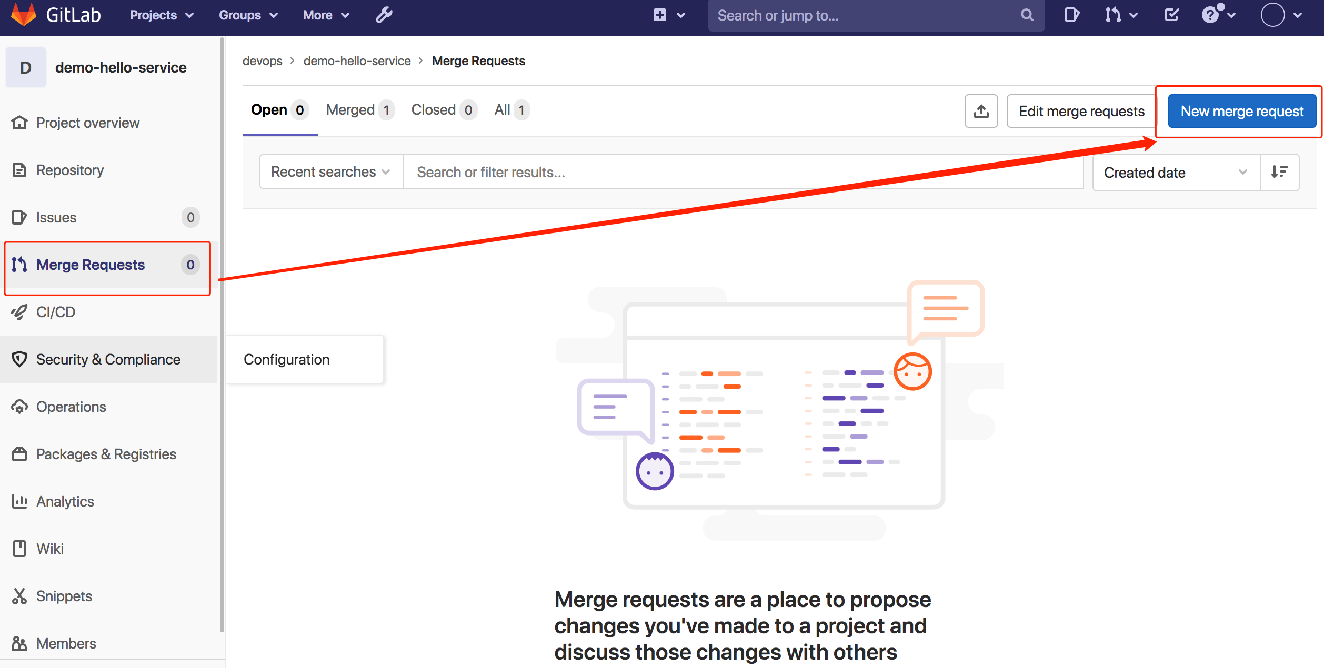
Task: Click the Search or filter results field
Action: pyautogui.click(x=742, y=172)
